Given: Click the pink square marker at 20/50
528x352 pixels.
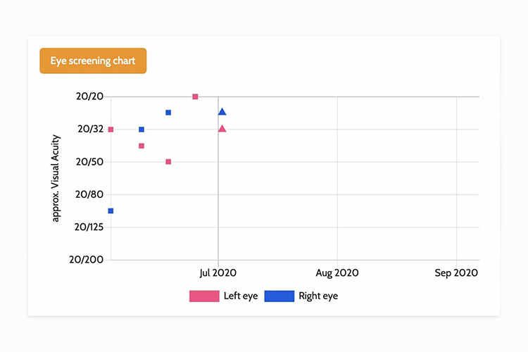Looking at the screenshot, I should point(168,162).
